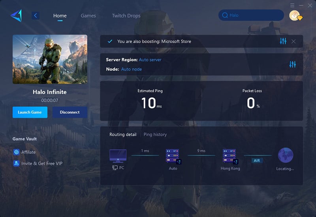
Task: Click the Estimated Ping label
Action: tap(150, 91)
